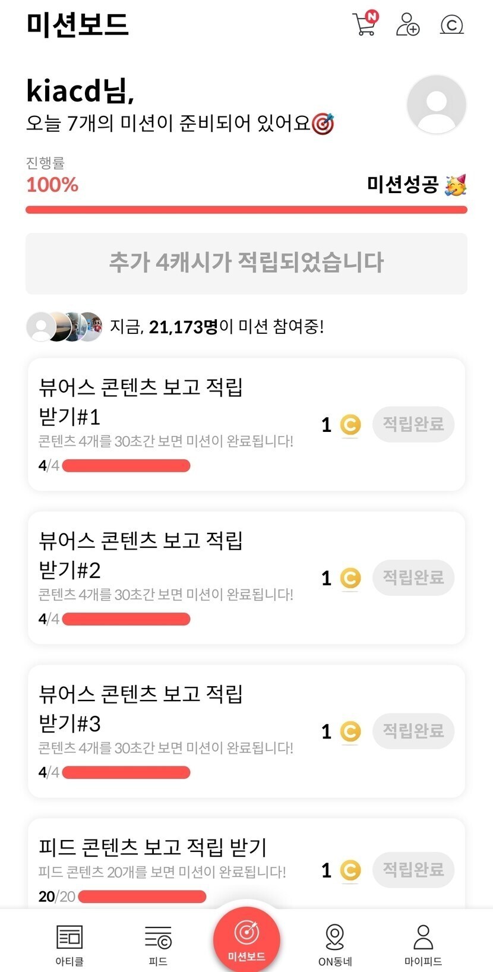This screenshot has width=493, height=972.
Task: Open the cash balance icon
Action: tap(451, 24)
